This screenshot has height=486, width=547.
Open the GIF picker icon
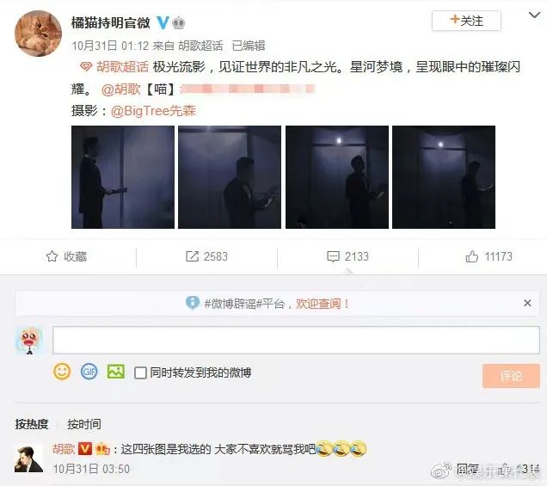tap(89, 372)
